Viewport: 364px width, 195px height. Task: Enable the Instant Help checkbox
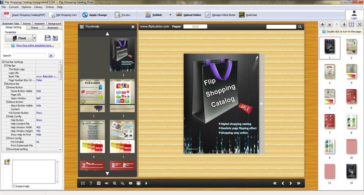point(14,186)
